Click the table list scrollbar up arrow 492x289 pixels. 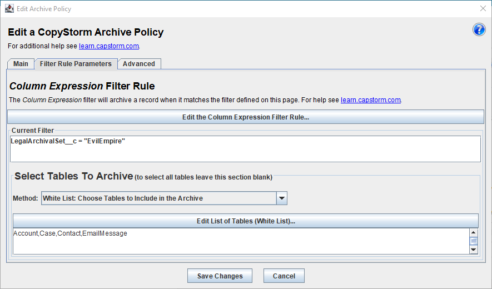coord(474,232)
